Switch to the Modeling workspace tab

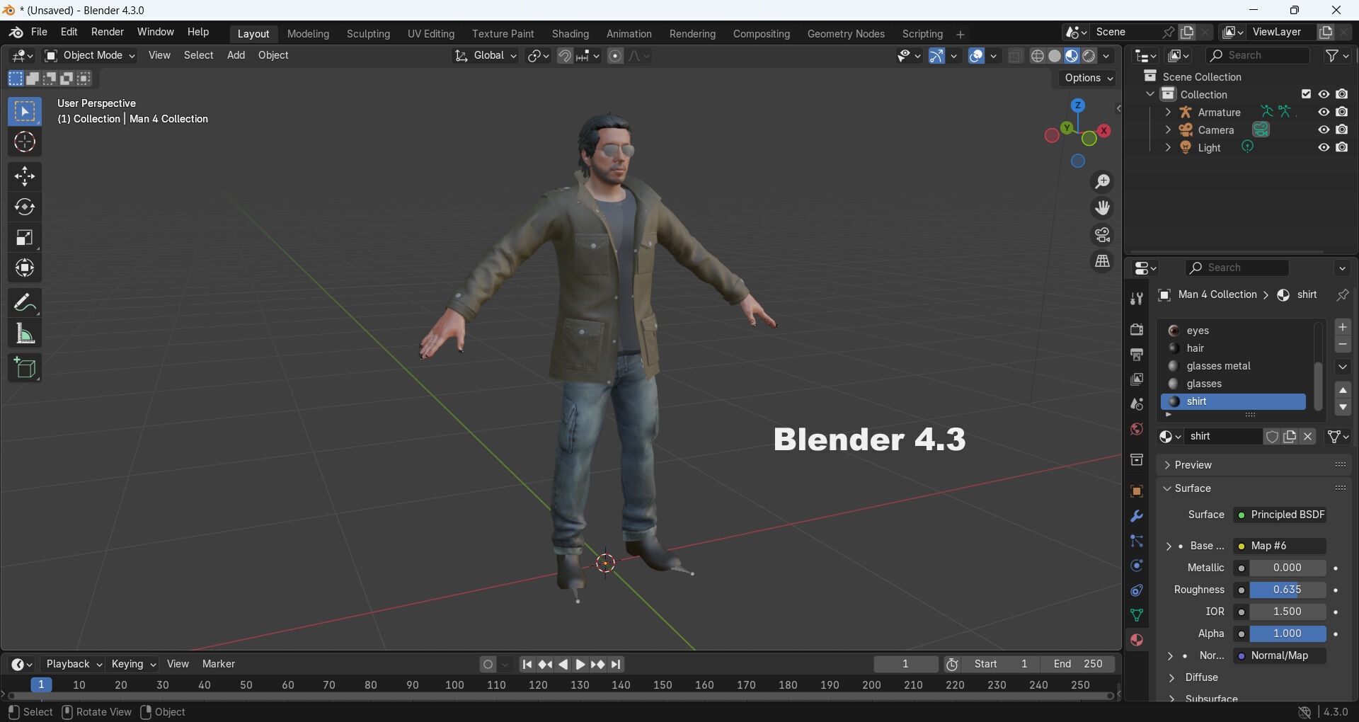click(x=308, y=34)
